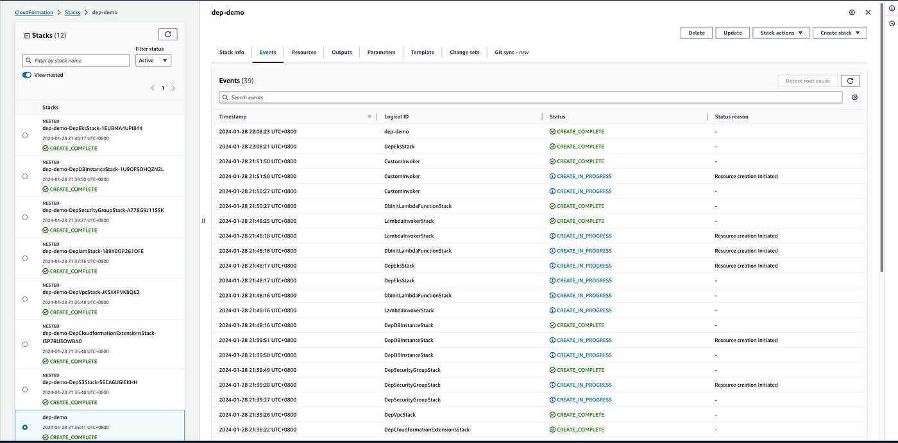Open the Create stack dropdown
This screenshot has height=443, width=898.
[x=839, y=33]
